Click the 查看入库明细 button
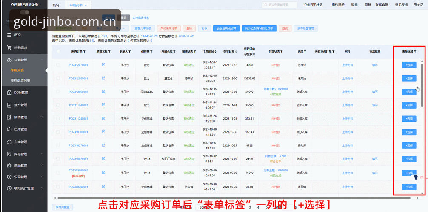 143,28
